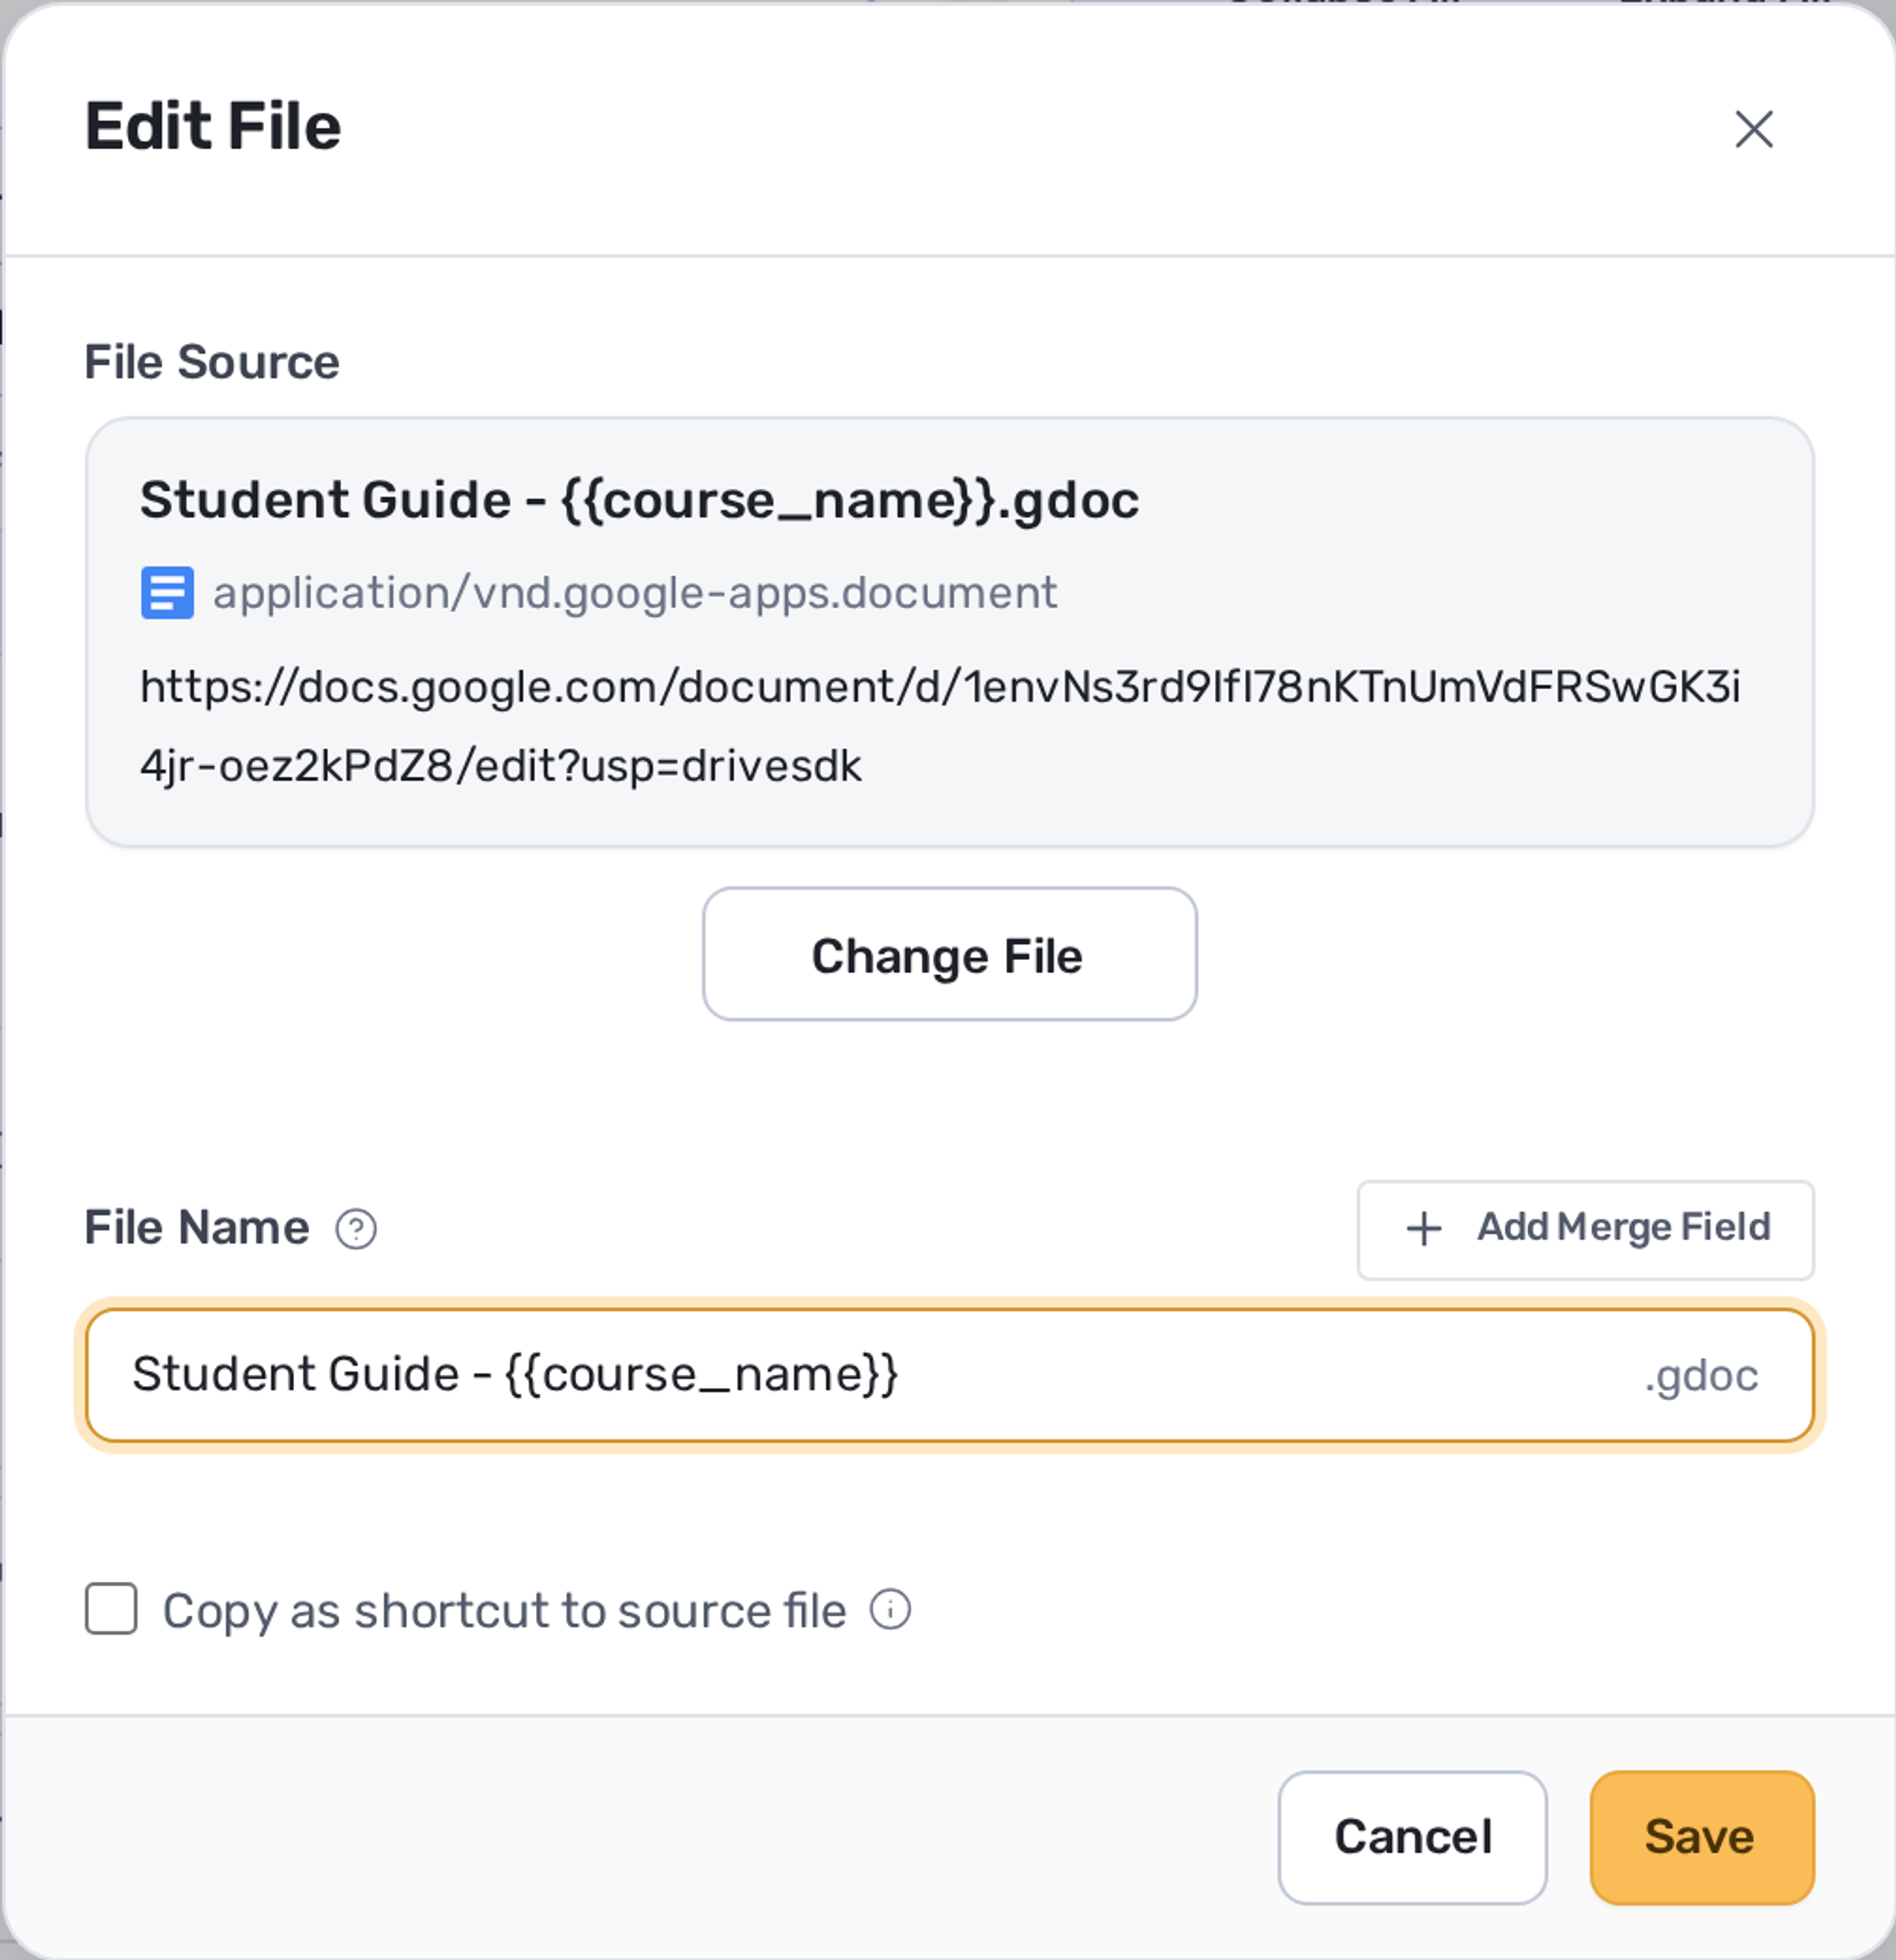1896x1960 pixels.
Task: Open the File Name help question icon
Action: coord(356,1229)
